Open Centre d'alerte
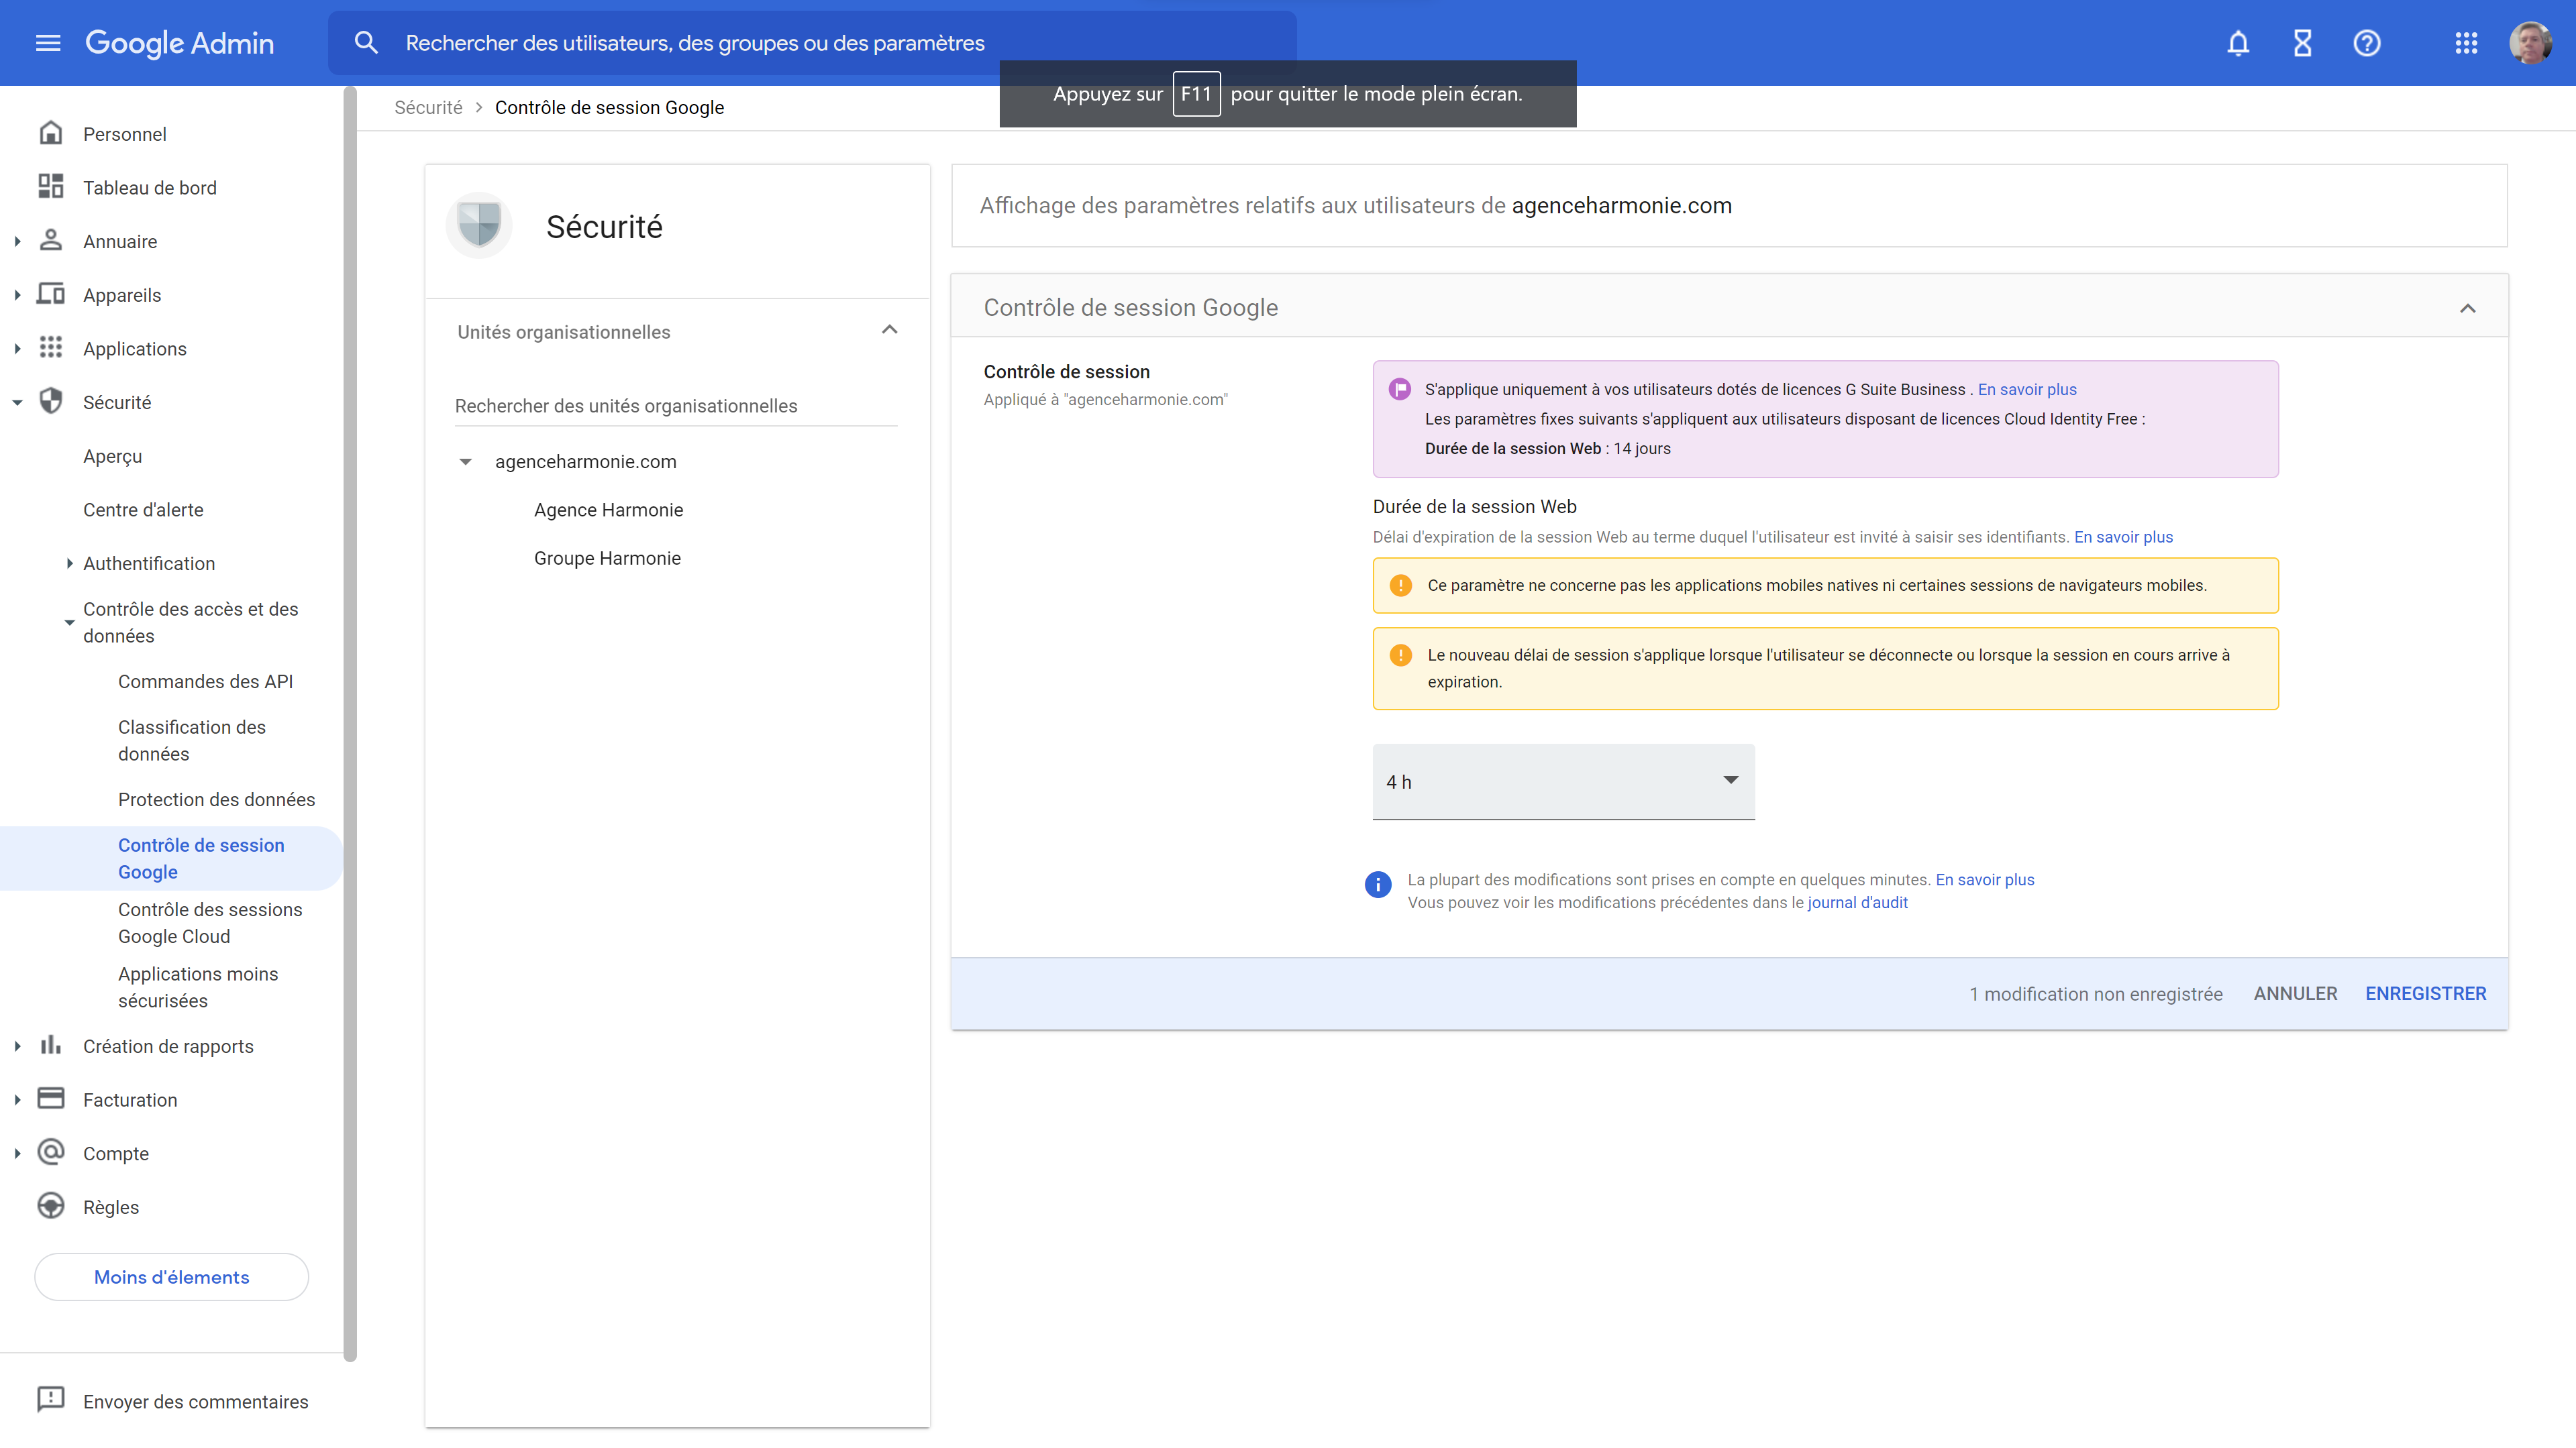The height and width of the screenshot is (1448, 2576). [143, 510]
